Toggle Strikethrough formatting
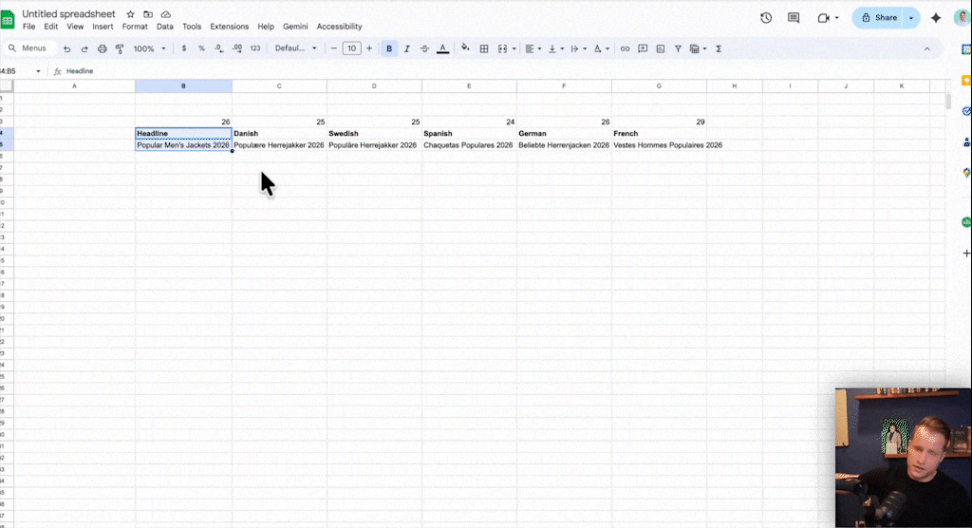 tap(424, 48)
